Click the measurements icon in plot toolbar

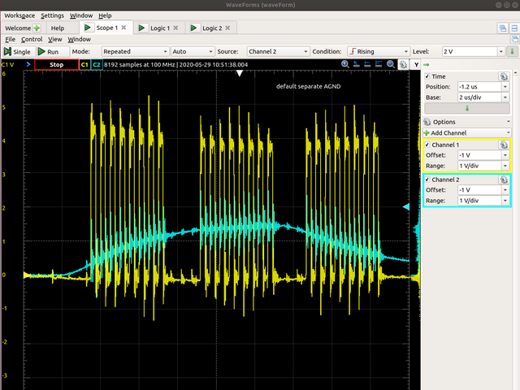(379, 64)
